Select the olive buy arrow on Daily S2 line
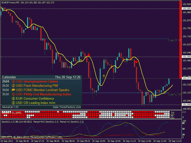Viewport: 191px width, 143px height. coord(165,92)
